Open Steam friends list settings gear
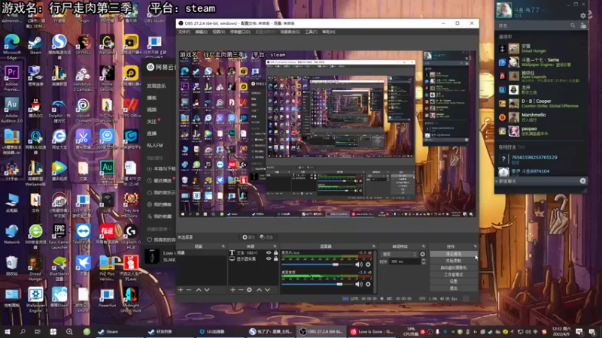Viewport: 602px width, 338px height. [x=582, y=16]
